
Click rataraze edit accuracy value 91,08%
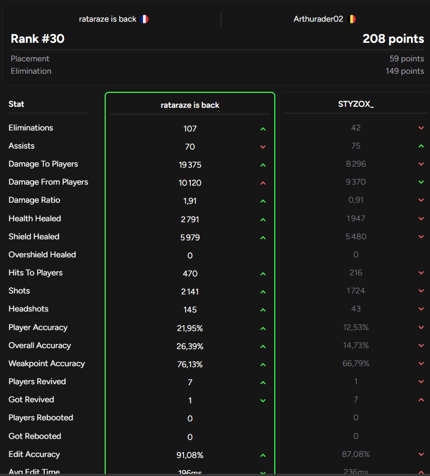coord(190,455)
